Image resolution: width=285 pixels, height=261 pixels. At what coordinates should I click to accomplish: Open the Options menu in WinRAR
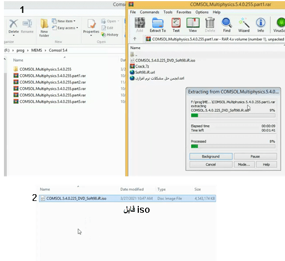tap(202, 12)
